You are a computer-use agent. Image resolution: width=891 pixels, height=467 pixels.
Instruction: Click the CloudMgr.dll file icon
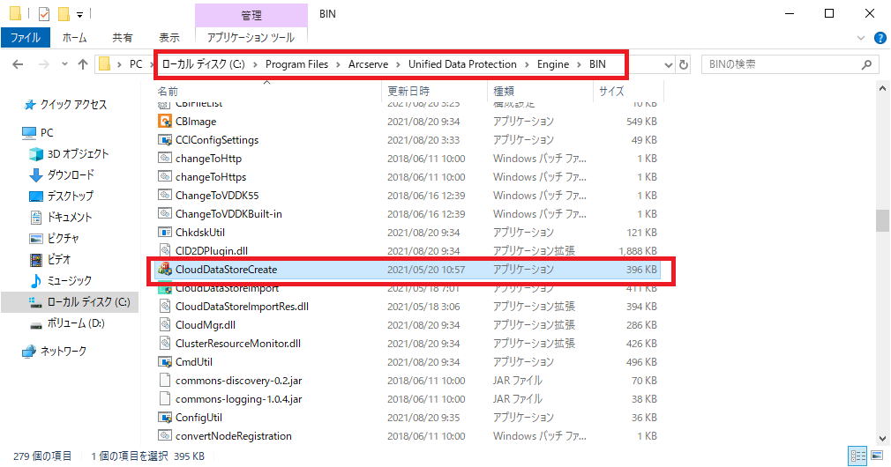[x=165, y=325]
